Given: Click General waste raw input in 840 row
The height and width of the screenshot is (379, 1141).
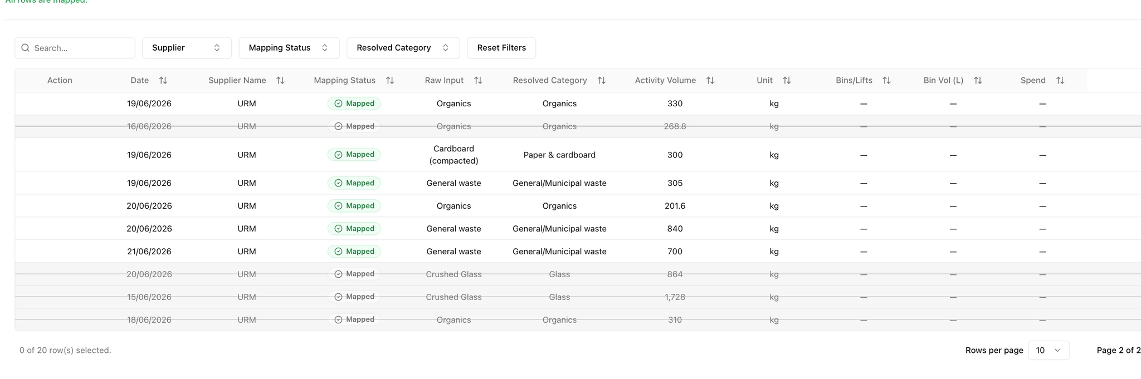Looking at the screenshot, I should coord(454,229).
